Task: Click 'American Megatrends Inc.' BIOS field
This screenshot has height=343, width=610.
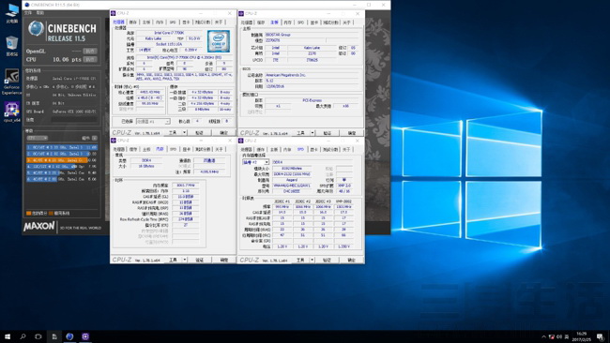Action: point(311,75)
